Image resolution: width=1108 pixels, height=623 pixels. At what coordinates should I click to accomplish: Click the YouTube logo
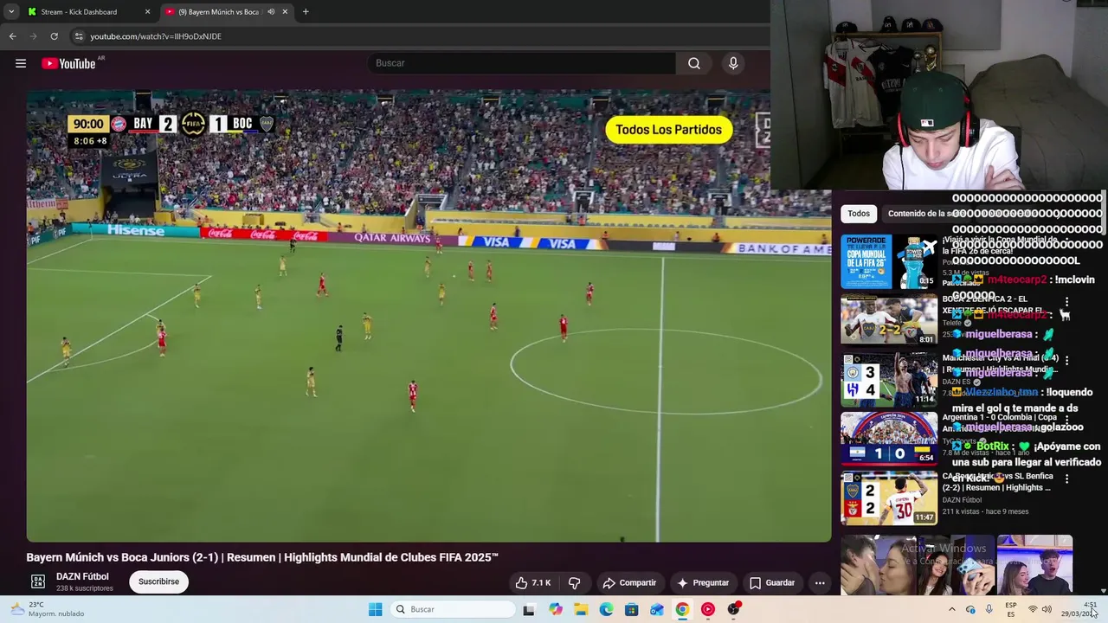click(68, 63)
